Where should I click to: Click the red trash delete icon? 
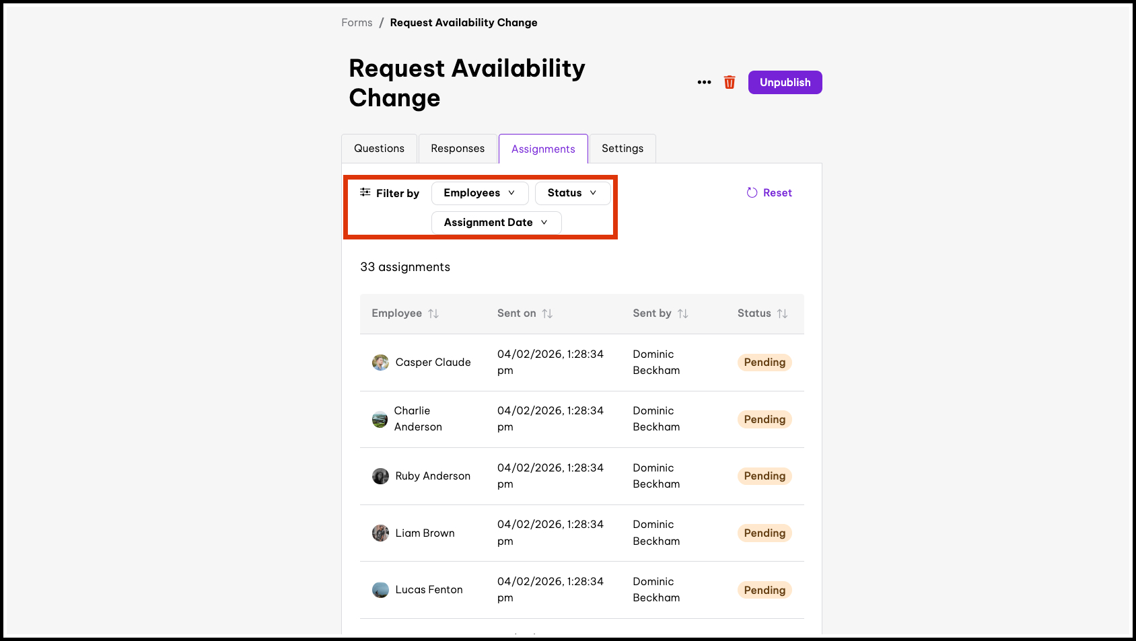coord(730,82)
